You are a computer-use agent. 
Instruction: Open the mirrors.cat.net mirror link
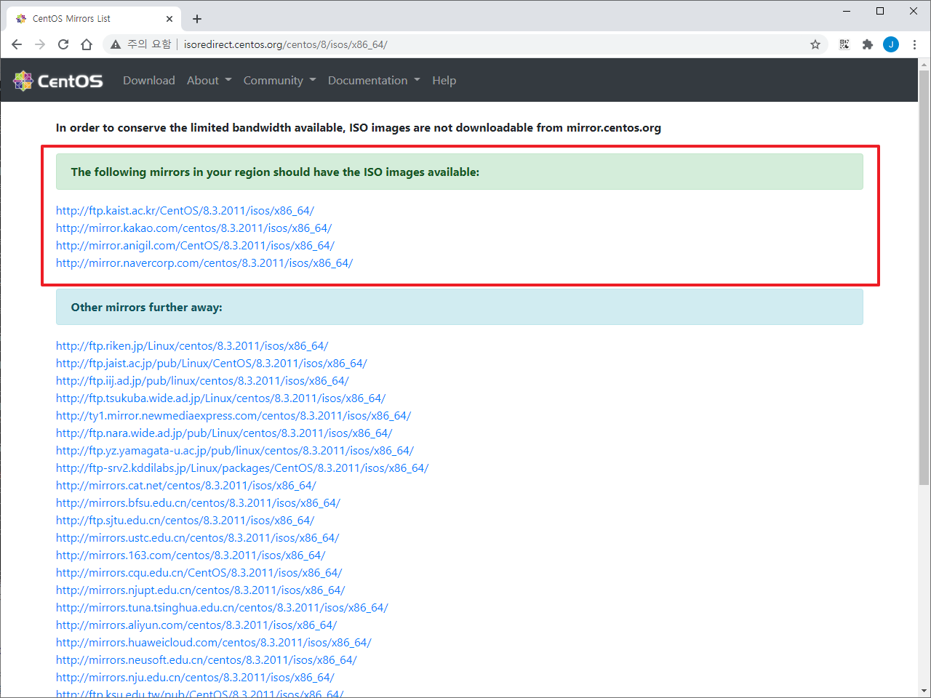(186, 486)
